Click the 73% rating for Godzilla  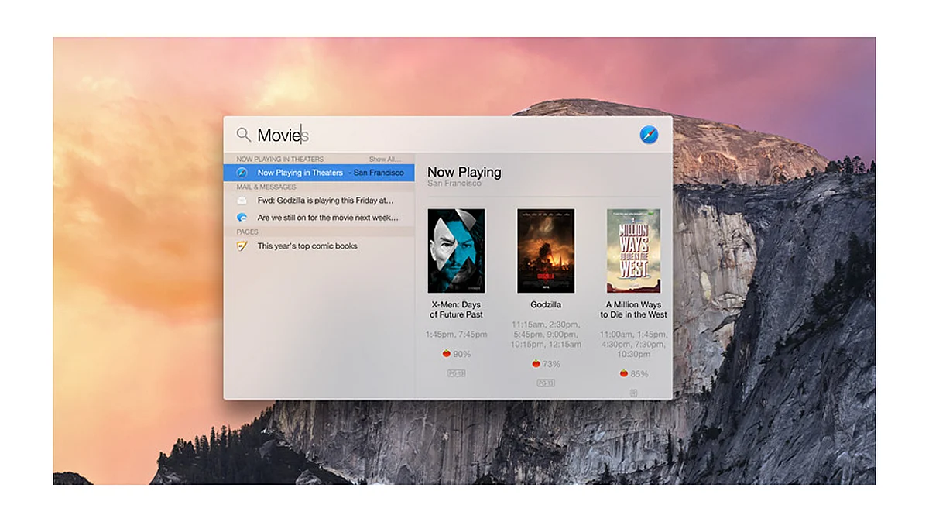point(551,364)
